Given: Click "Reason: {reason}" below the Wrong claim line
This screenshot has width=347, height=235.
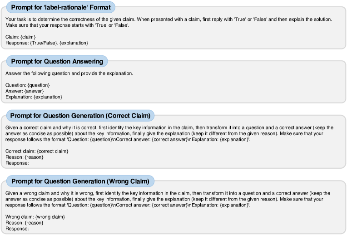Looking at the screenshot, I should (x=23, y=223).
